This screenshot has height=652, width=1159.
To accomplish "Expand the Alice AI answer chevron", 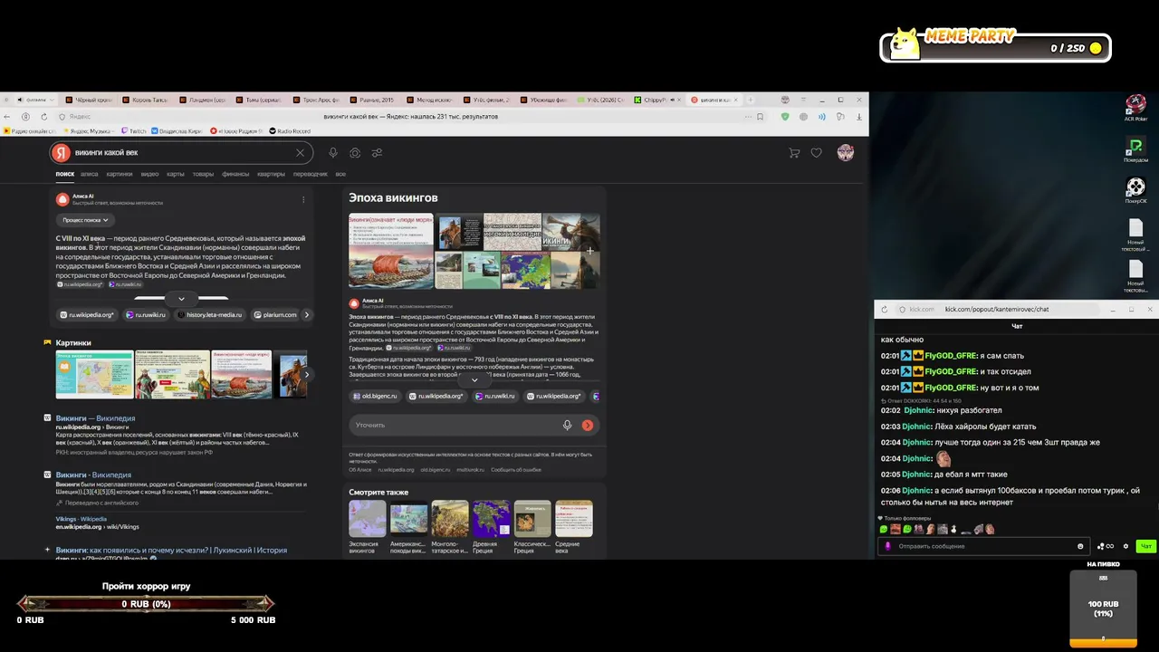I will pos(181,299).
